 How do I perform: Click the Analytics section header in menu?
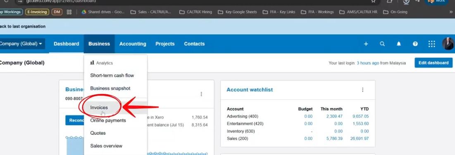[101, 63]
